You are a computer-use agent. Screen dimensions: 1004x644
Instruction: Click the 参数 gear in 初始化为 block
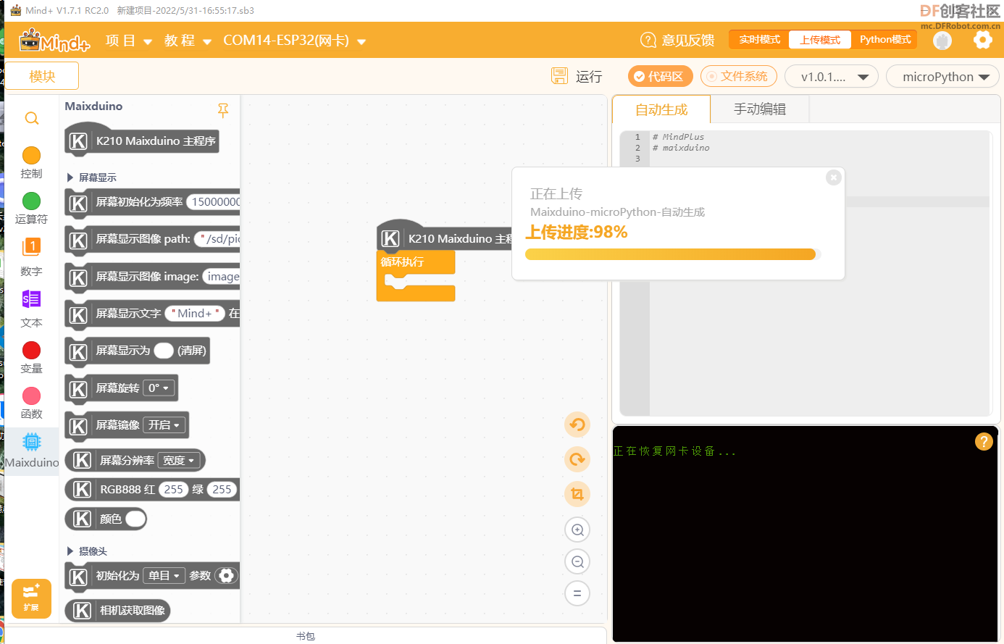point(226,576)
